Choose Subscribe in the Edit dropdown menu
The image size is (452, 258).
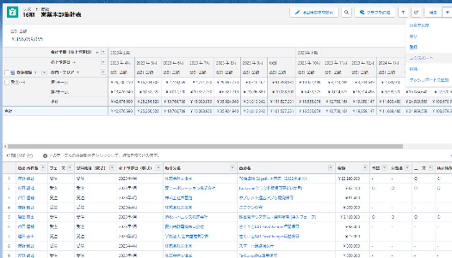point(413,47)
